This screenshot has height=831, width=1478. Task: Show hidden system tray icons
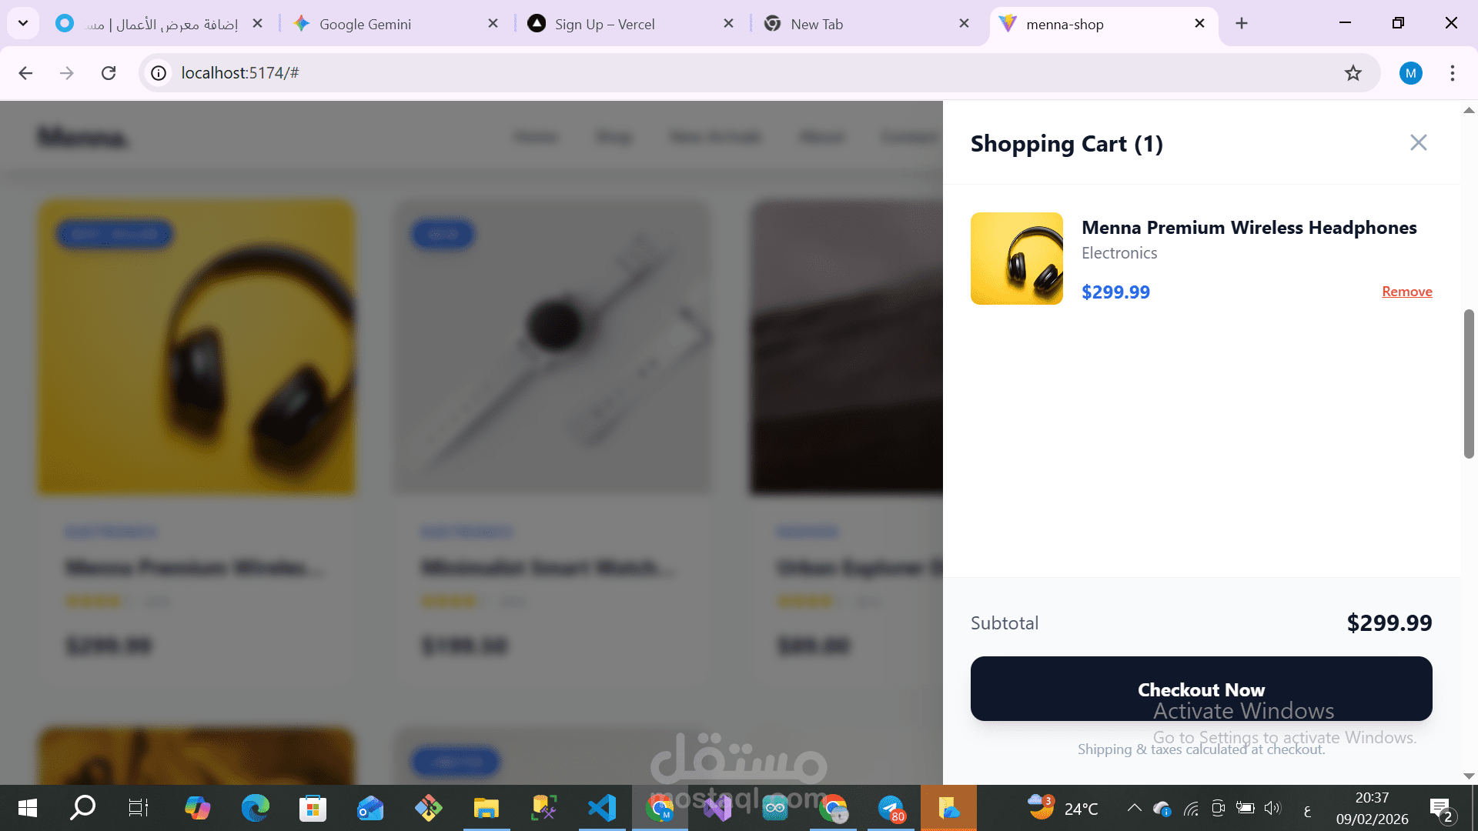click(1134, 808)
